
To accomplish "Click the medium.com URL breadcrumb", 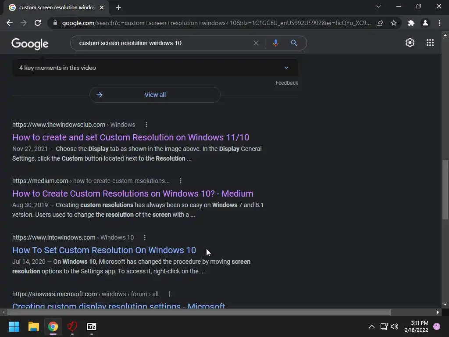I will (x=91, y=181).
